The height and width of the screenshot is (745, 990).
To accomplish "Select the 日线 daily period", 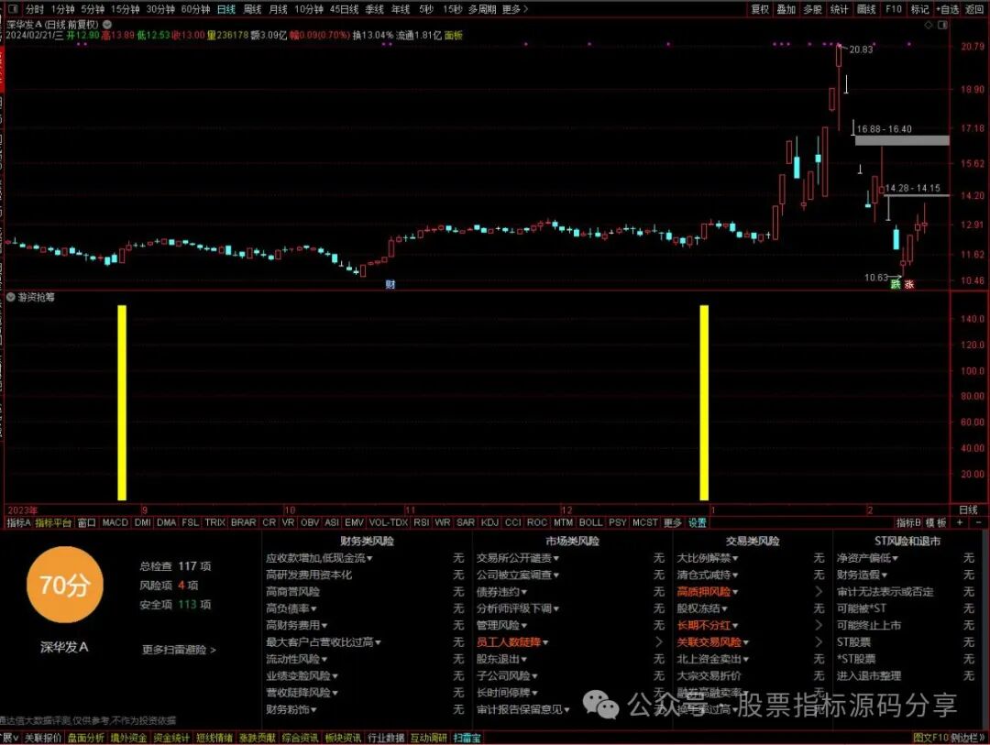I will 226,9.
